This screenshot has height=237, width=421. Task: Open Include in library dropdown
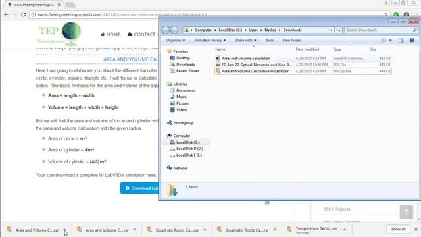[x=210, y=40]
